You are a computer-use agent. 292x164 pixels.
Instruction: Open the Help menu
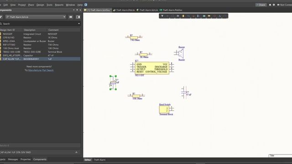[80, 5]
